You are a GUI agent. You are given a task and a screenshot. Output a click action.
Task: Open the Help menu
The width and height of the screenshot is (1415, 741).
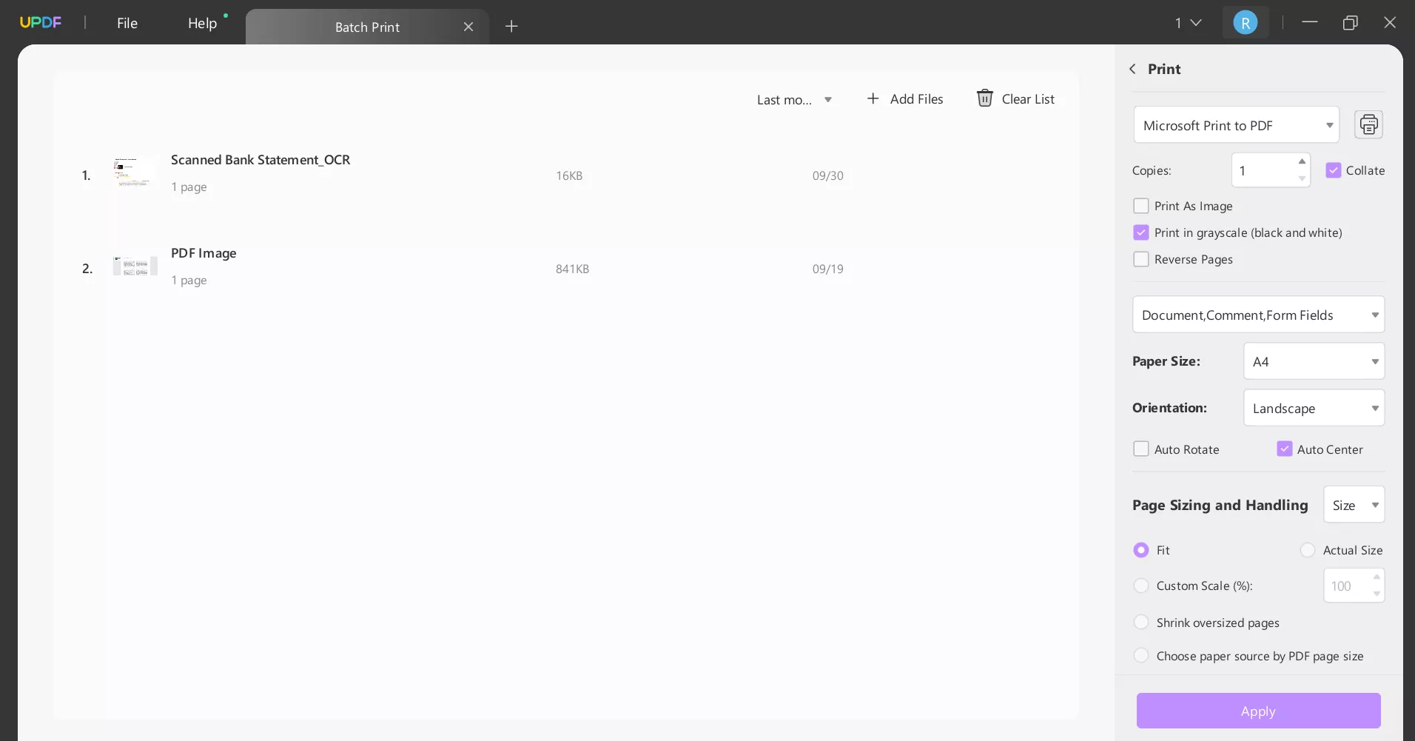(202, 23)
